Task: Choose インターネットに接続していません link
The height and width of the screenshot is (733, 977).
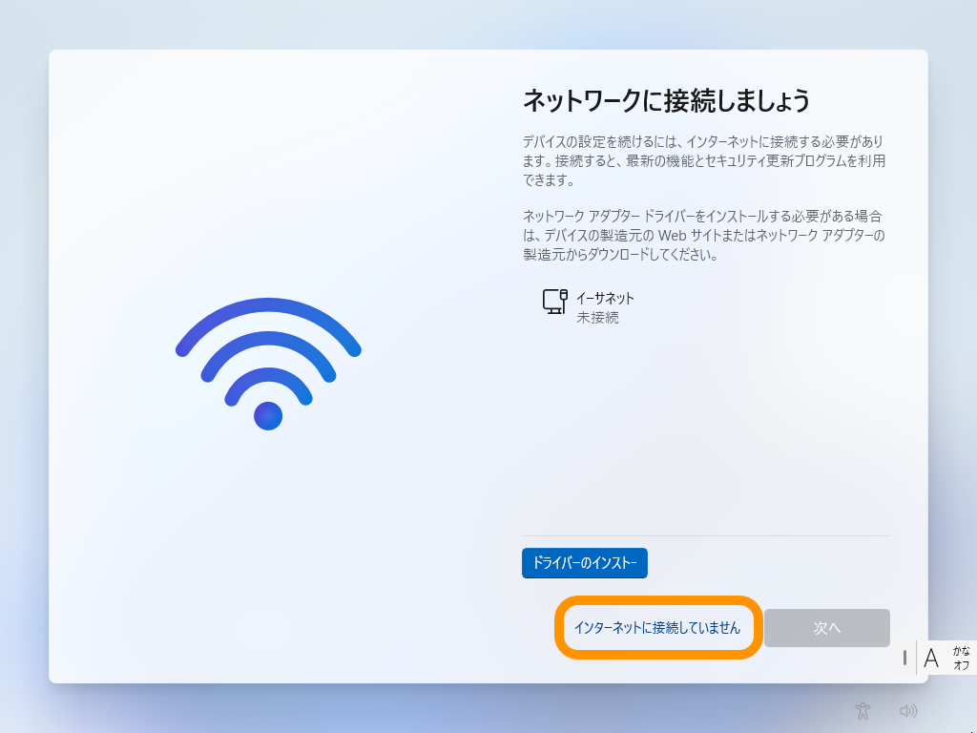Action: click(x=657, y=628)
